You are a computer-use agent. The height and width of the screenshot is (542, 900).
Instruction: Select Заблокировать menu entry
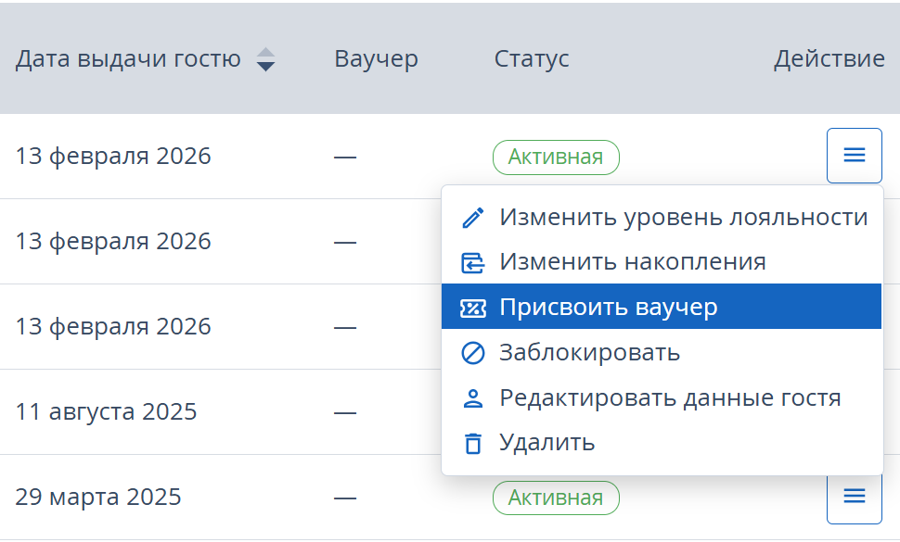point(662,352)
